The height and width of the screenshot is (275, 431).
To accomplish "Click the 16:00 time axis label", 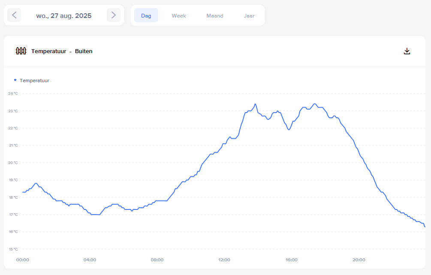I will [291, 260].
